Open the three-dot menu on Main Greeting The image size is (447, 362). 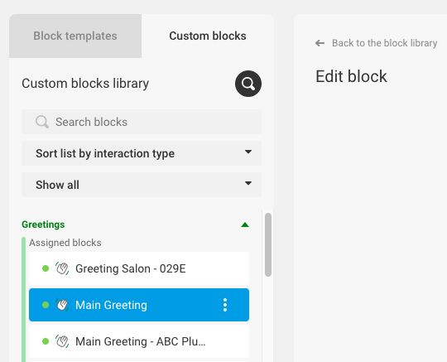(x=225, y=305)
